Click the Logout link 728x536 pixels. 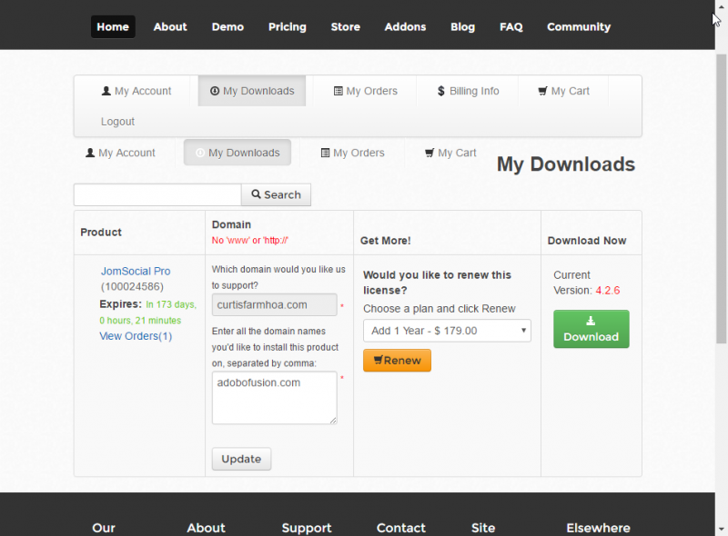[x=118, y=122]
